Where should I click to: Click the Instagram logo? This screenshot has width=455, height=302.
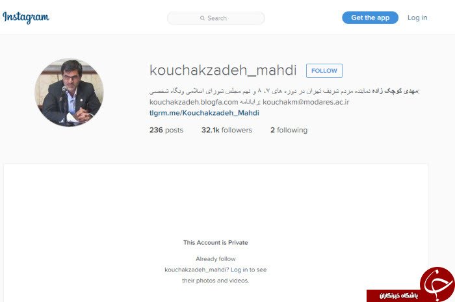26,17
